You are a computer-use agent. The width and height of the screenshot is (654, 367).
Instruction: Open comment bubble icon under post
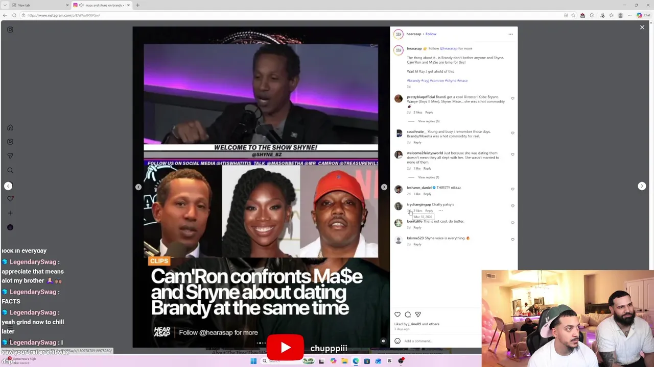pos(408,314)
